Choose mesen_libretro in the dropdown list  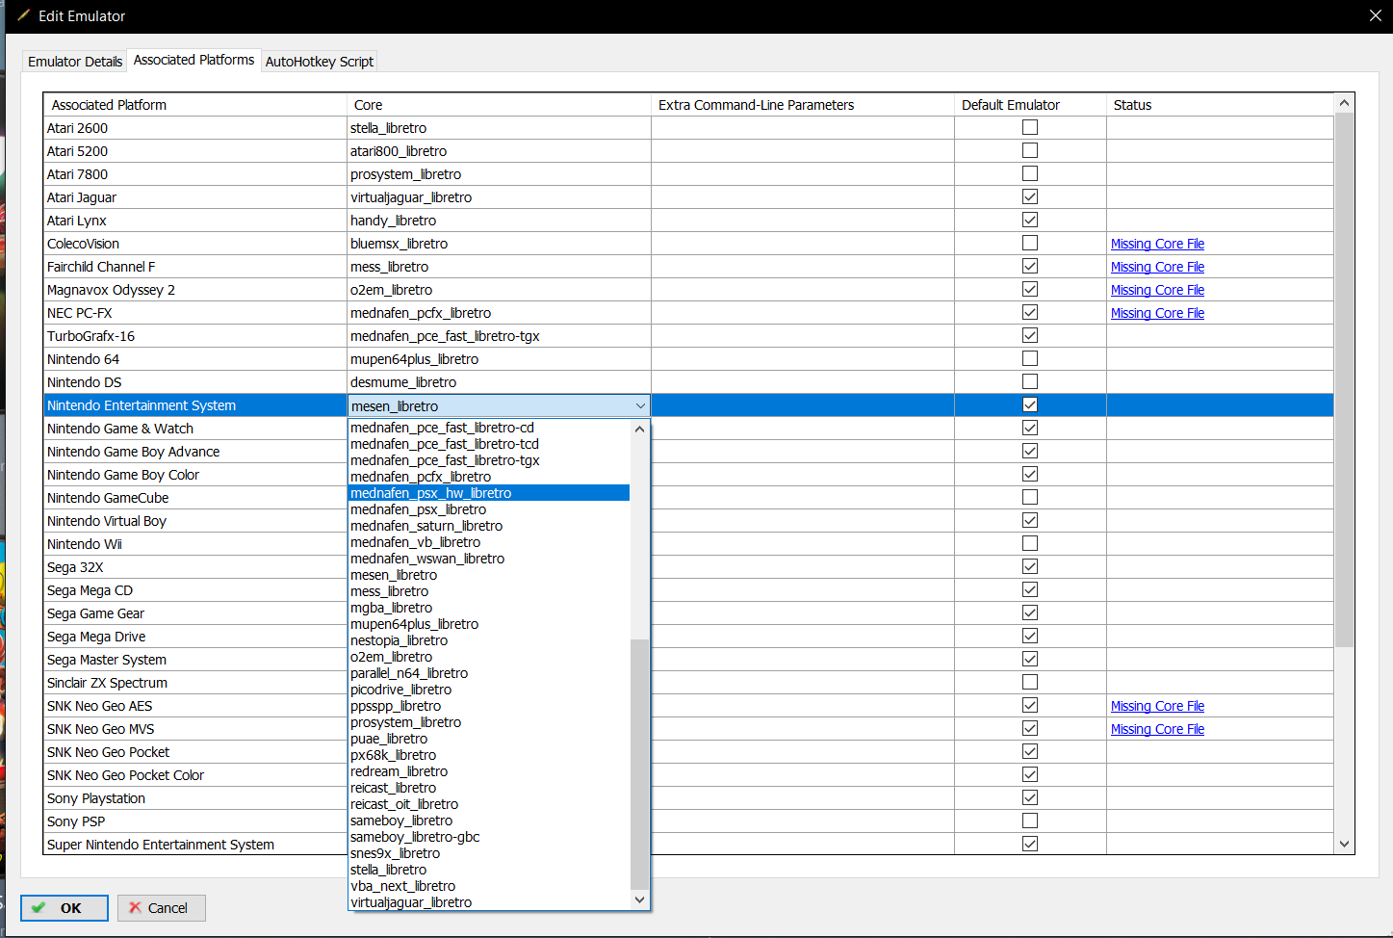(489, 575)
